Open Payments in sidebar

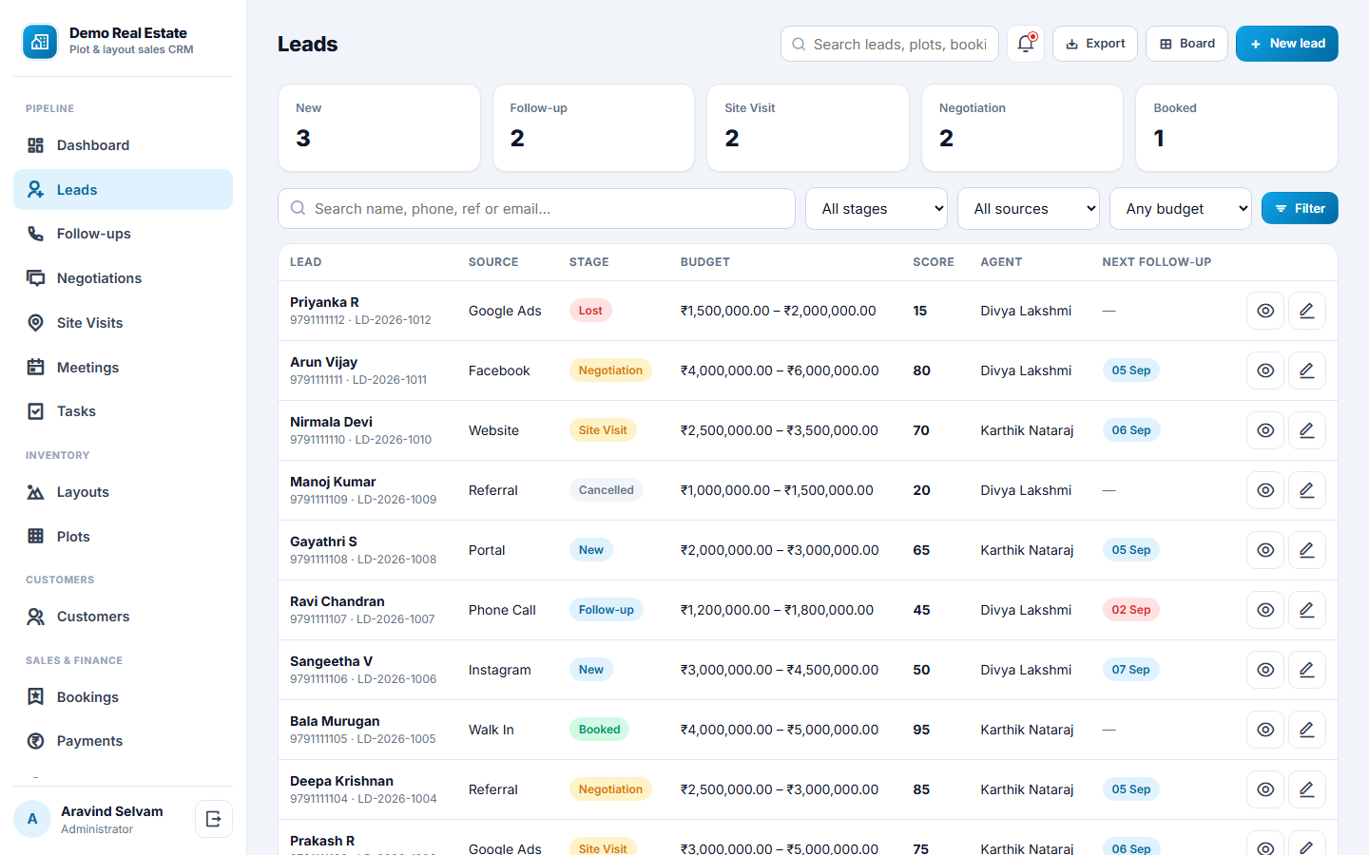[x=123, y=741]
